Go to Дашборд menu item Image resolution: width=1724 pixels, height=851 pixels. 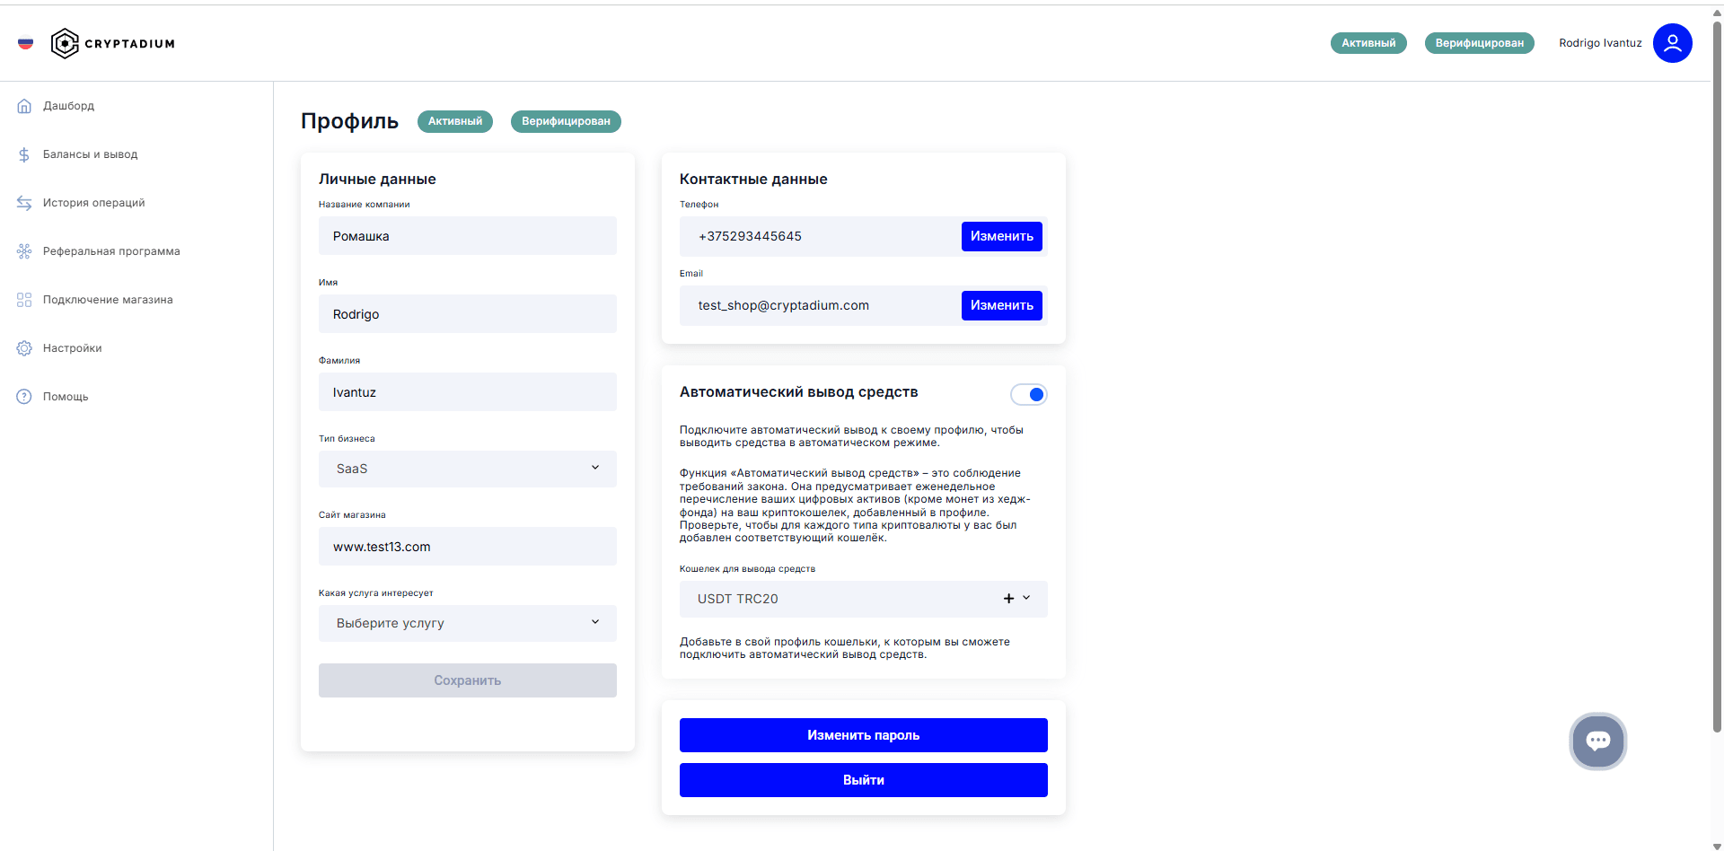(x=68, y=106)
